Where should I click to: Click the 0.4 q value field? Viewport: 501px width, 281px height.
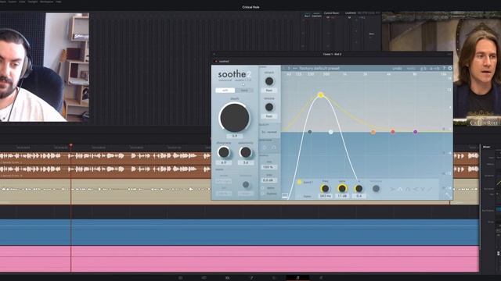359,196
